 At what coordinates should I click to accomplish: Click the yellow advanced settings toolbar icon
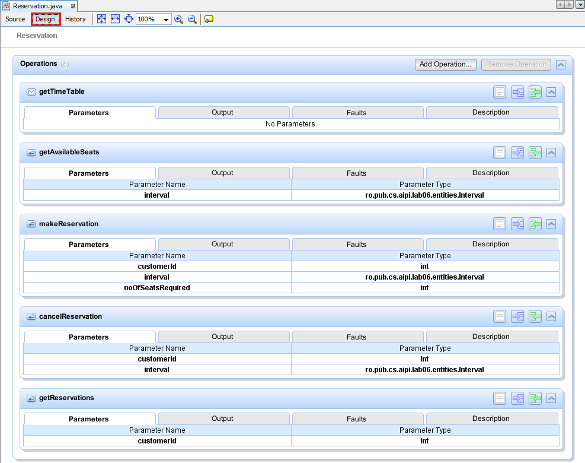tap(209, 19)
